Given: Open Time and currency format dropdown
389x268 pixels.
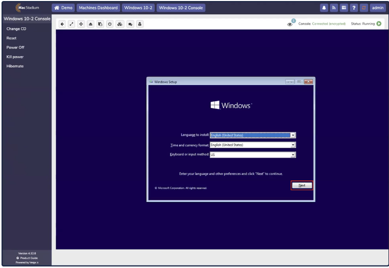Looking at the screenshot, I should (x=293, y=145).
